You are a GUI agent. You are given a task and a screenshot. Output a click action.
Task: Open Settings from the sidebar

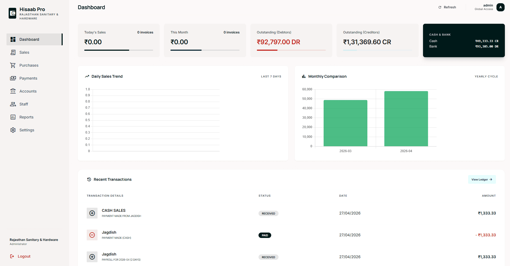click(x=35, y=130)
